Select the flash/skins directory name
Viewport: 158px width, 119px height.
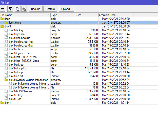[15, 23]
